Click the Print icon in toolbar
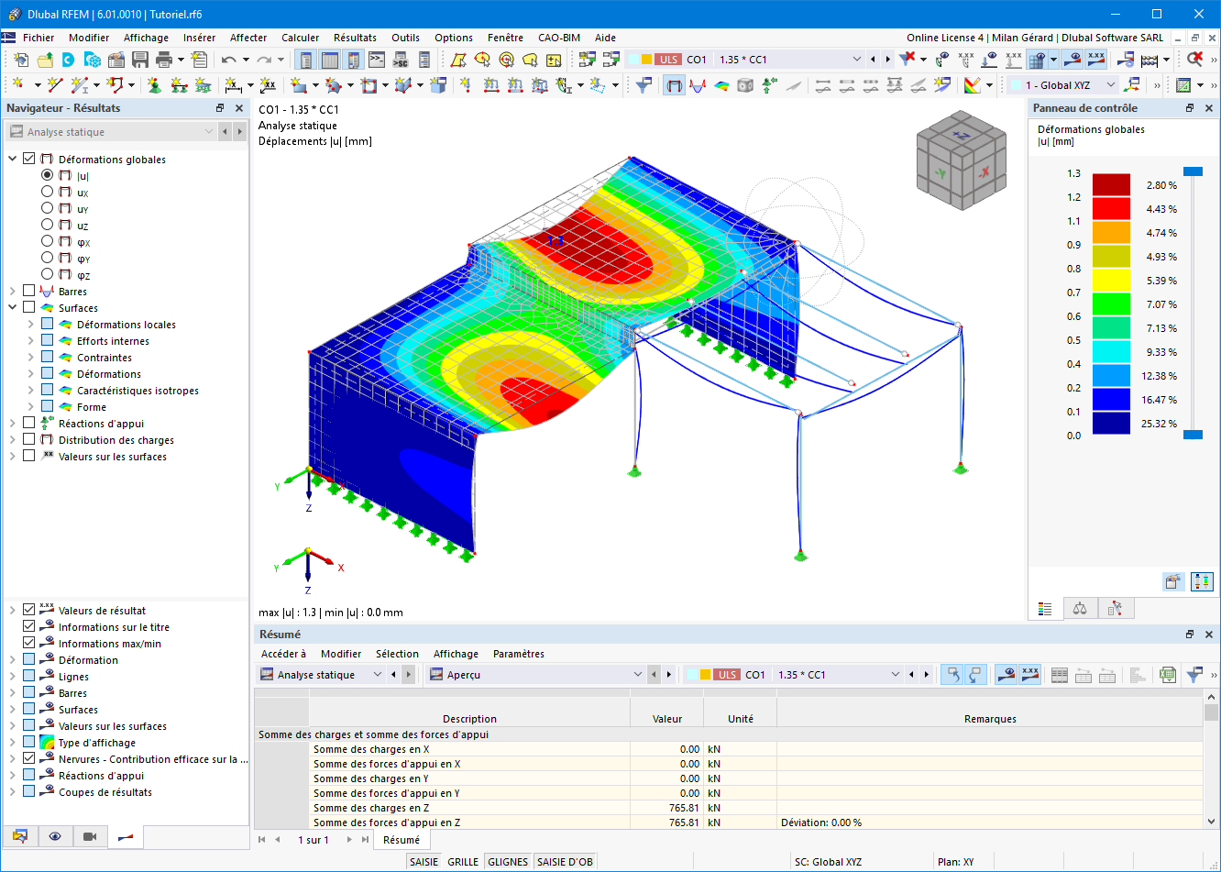This screenshot has width=1221, height=872. pos(164,60)
